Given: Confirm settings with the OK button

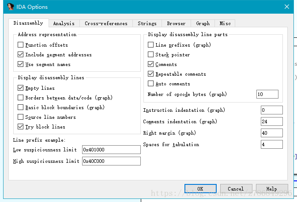Looking at the screenshot, I should 200,189.
